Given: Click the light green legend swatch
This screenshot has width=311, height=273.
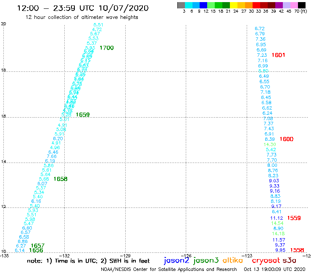Looking at the screenshot, I should tap(211, 5).
